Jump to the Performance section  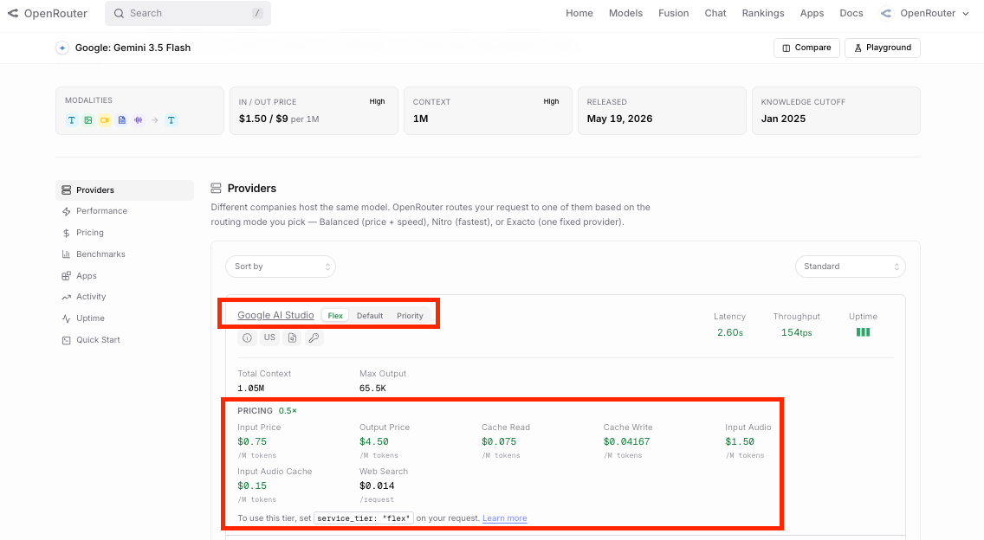point(101,211)
